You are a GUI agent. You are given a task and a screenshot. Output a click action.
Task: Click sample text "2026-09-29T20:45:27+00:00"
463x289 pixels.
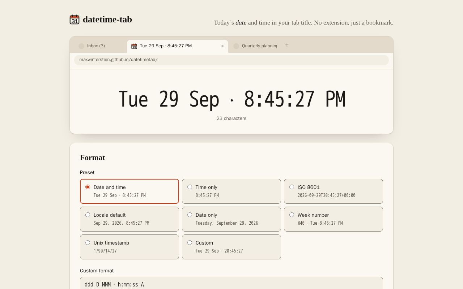tap(327, 195)
